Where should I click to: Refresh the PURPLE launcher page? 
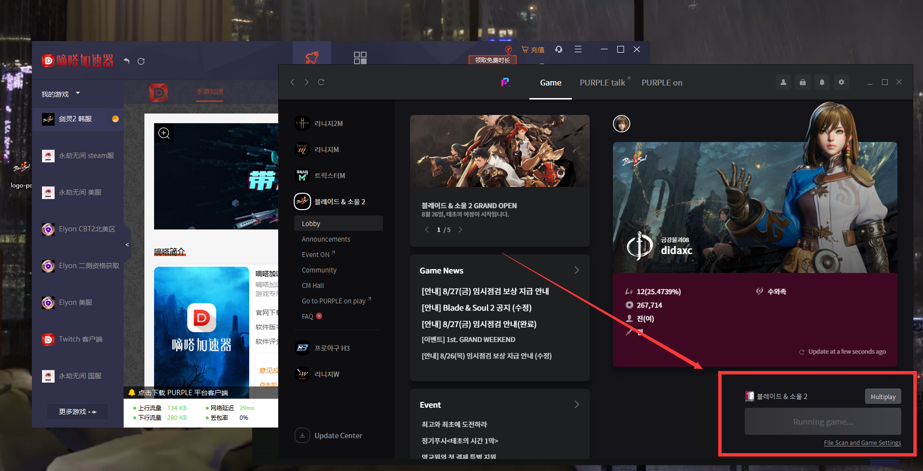coord(321,82)
